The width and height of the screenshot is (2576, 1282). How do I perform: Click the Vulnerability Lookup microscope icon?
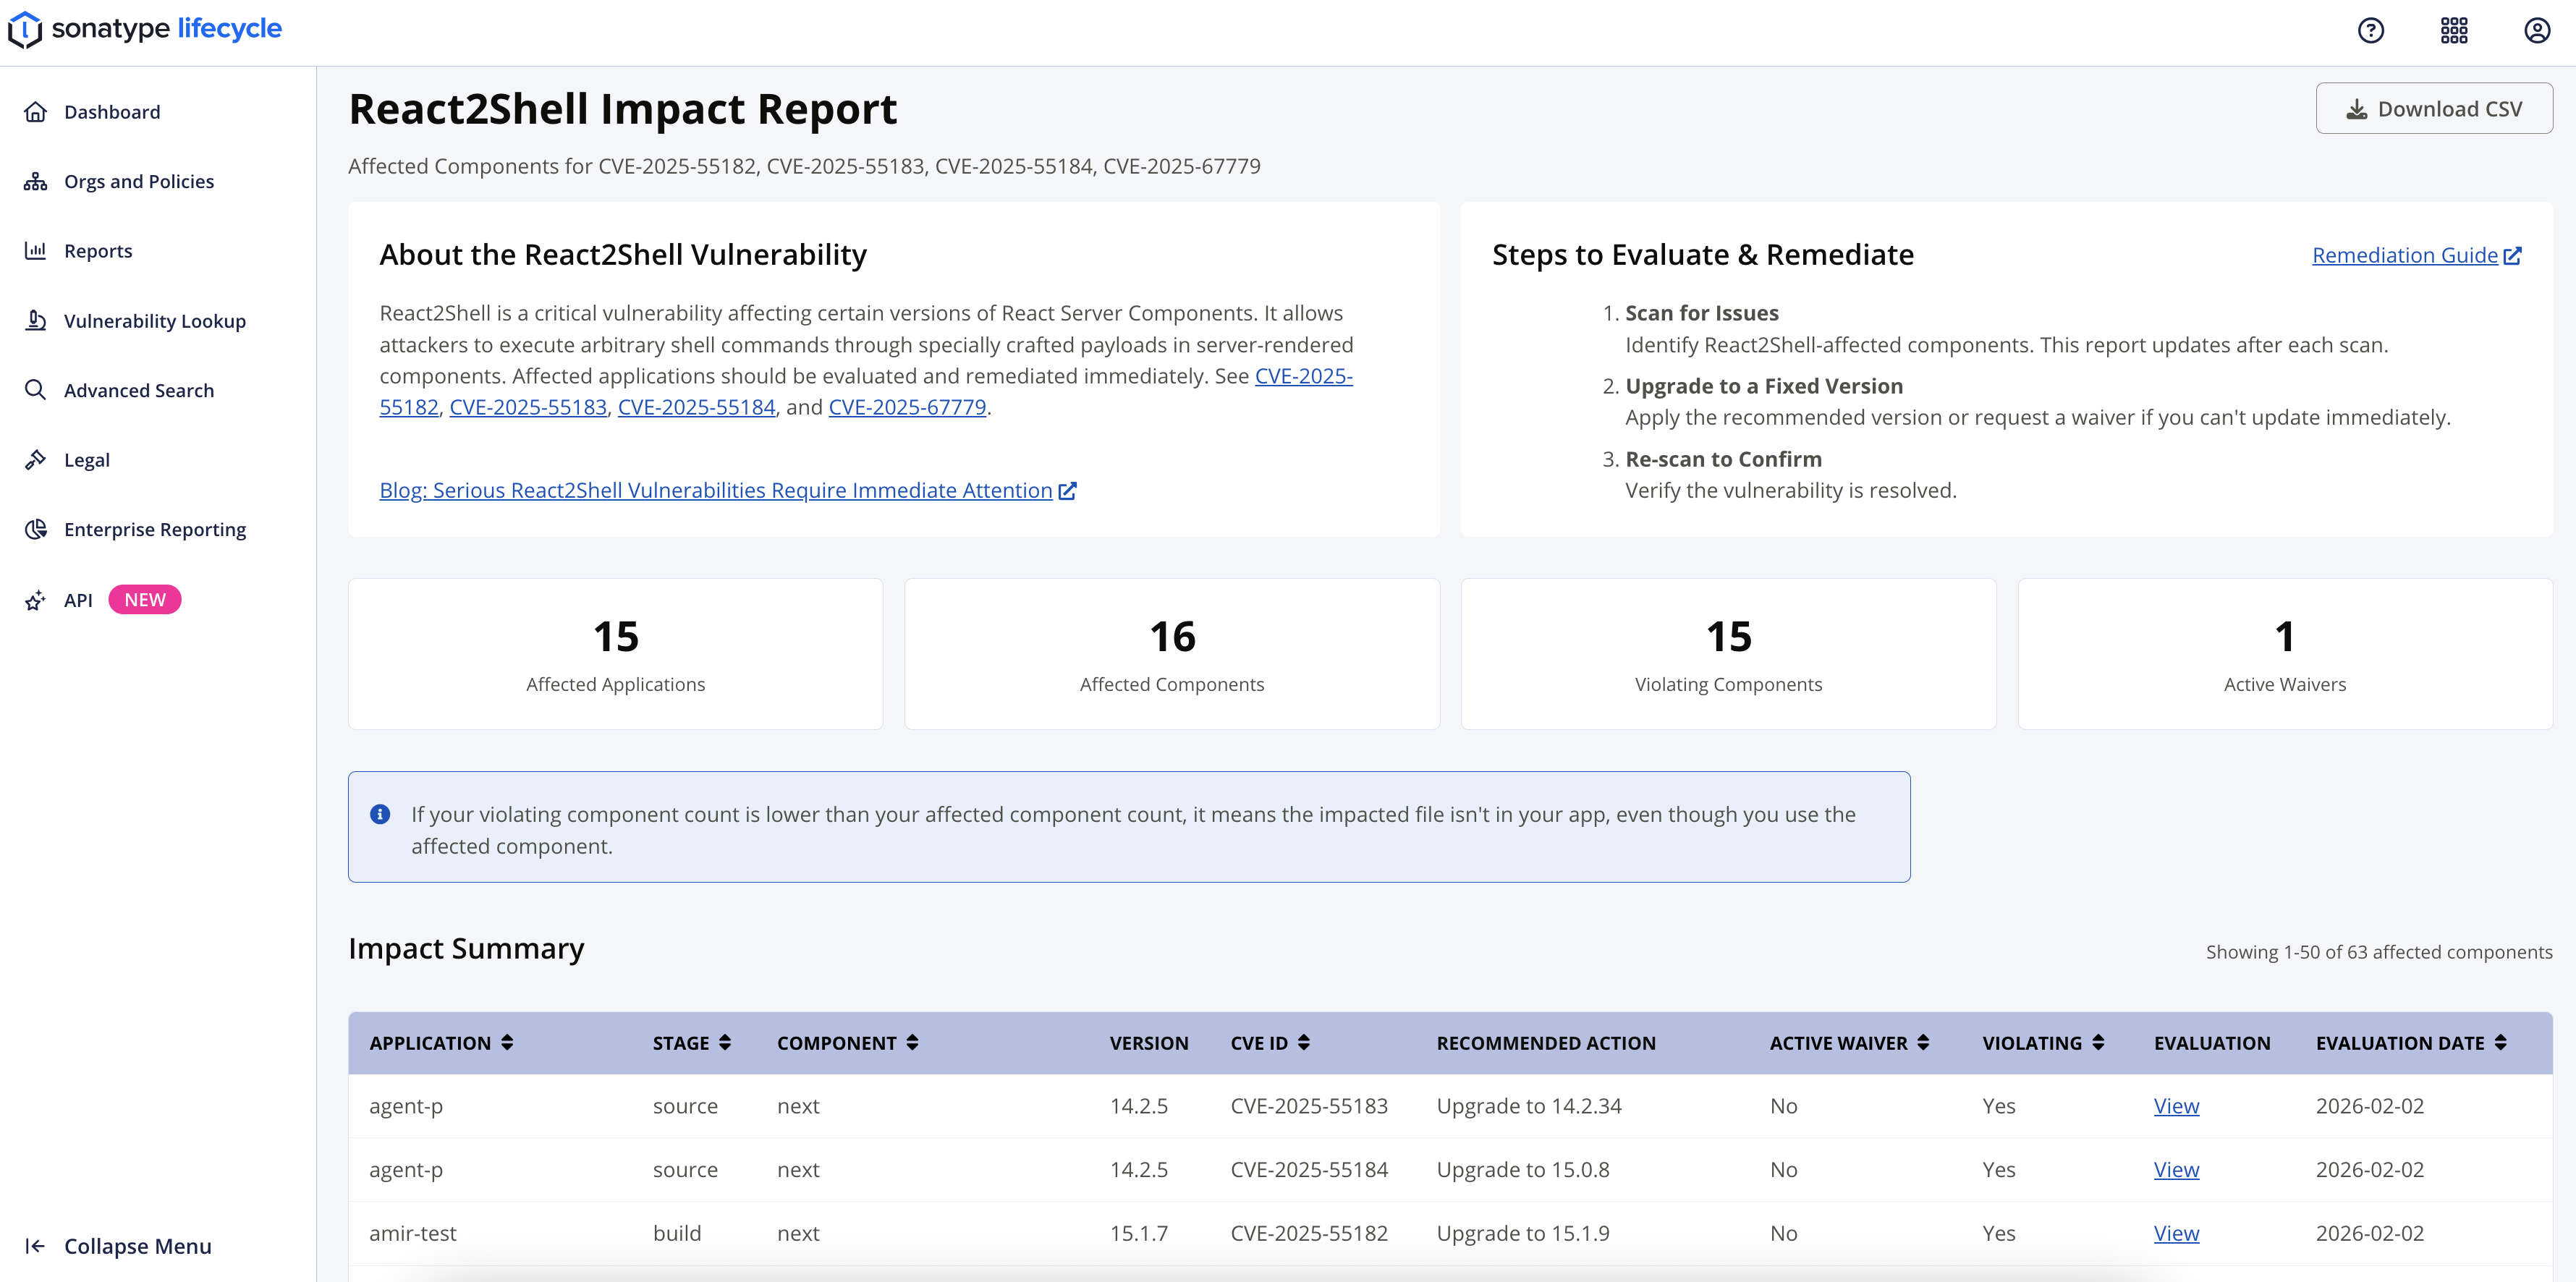(36, 321)
